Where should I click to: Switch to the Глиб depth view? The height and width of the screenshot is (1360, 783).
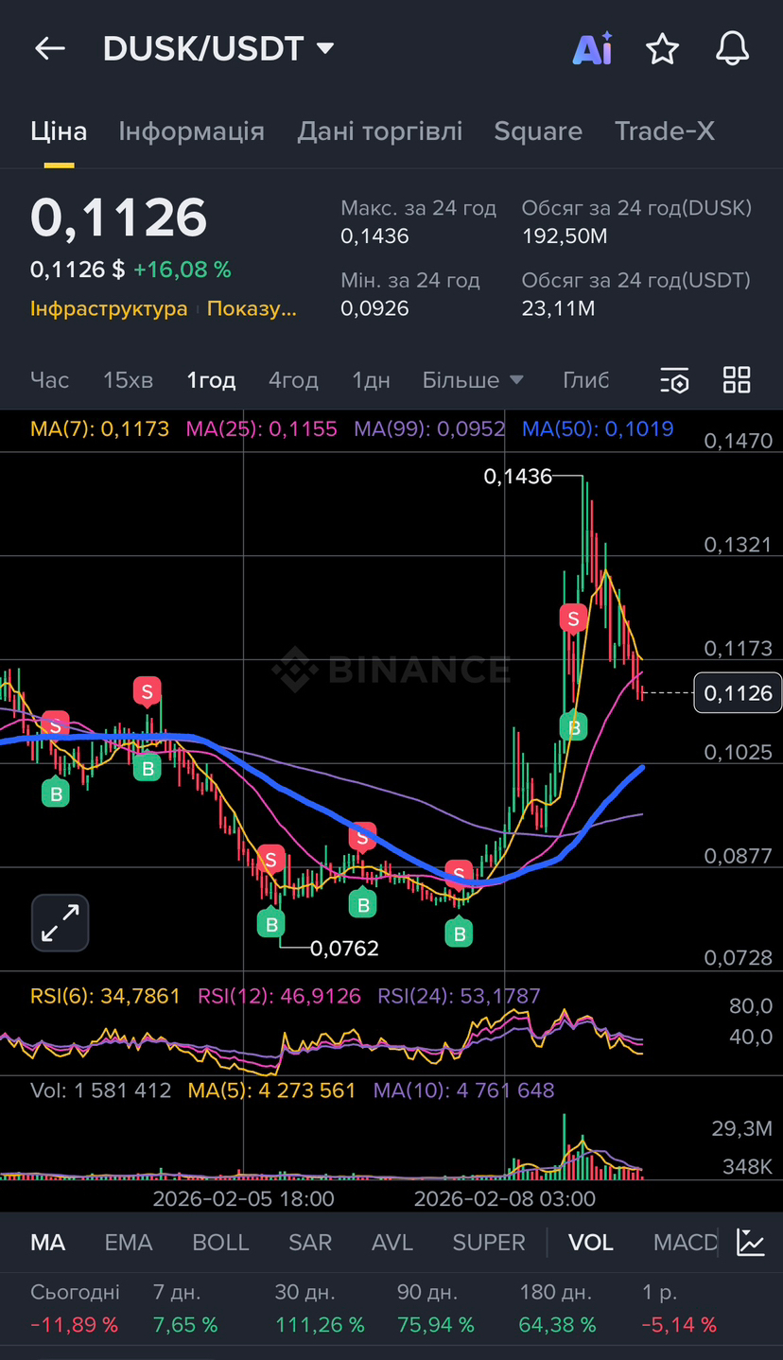(x=585, y=380)
